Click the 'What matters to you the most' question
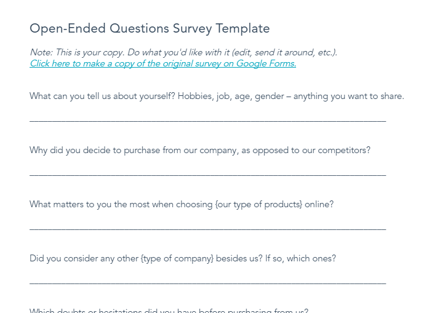 point(182,205)
